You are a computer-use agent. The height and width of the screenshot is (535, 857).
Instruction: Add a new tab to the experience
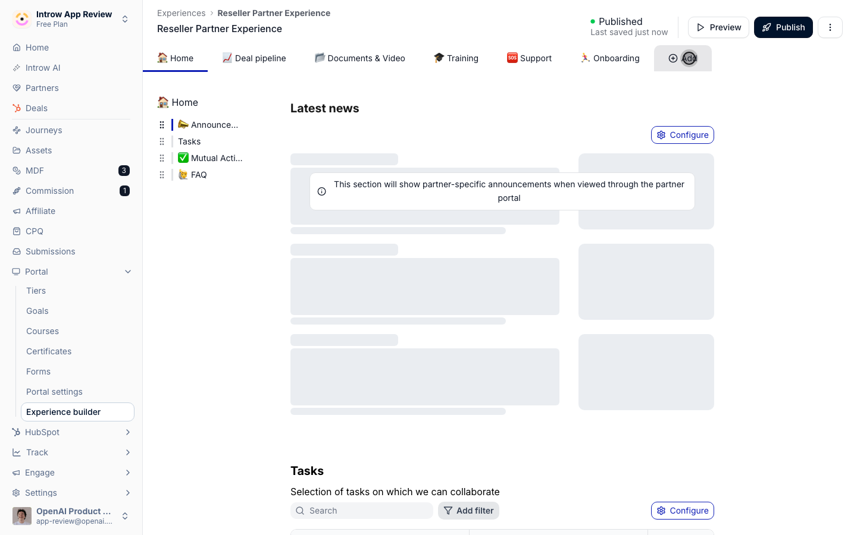coord(683,58)
